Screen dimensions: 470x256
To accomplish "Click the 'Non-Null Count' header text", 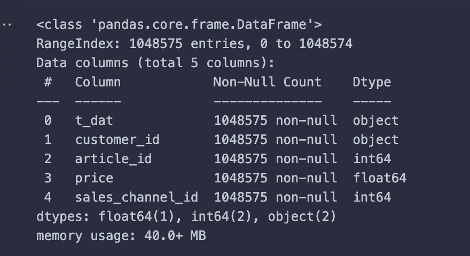I will click(268, 82).
